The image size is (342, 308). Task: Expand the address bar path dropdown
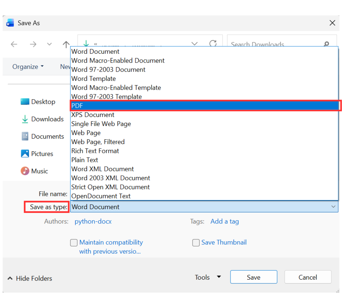tap(194, 44)
